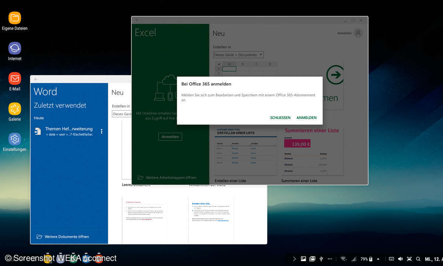Viewport: 443px width, 266px height.
Task: Click the Word document icon beside Themen Hef...rweiterung
Action: point(38,131)
